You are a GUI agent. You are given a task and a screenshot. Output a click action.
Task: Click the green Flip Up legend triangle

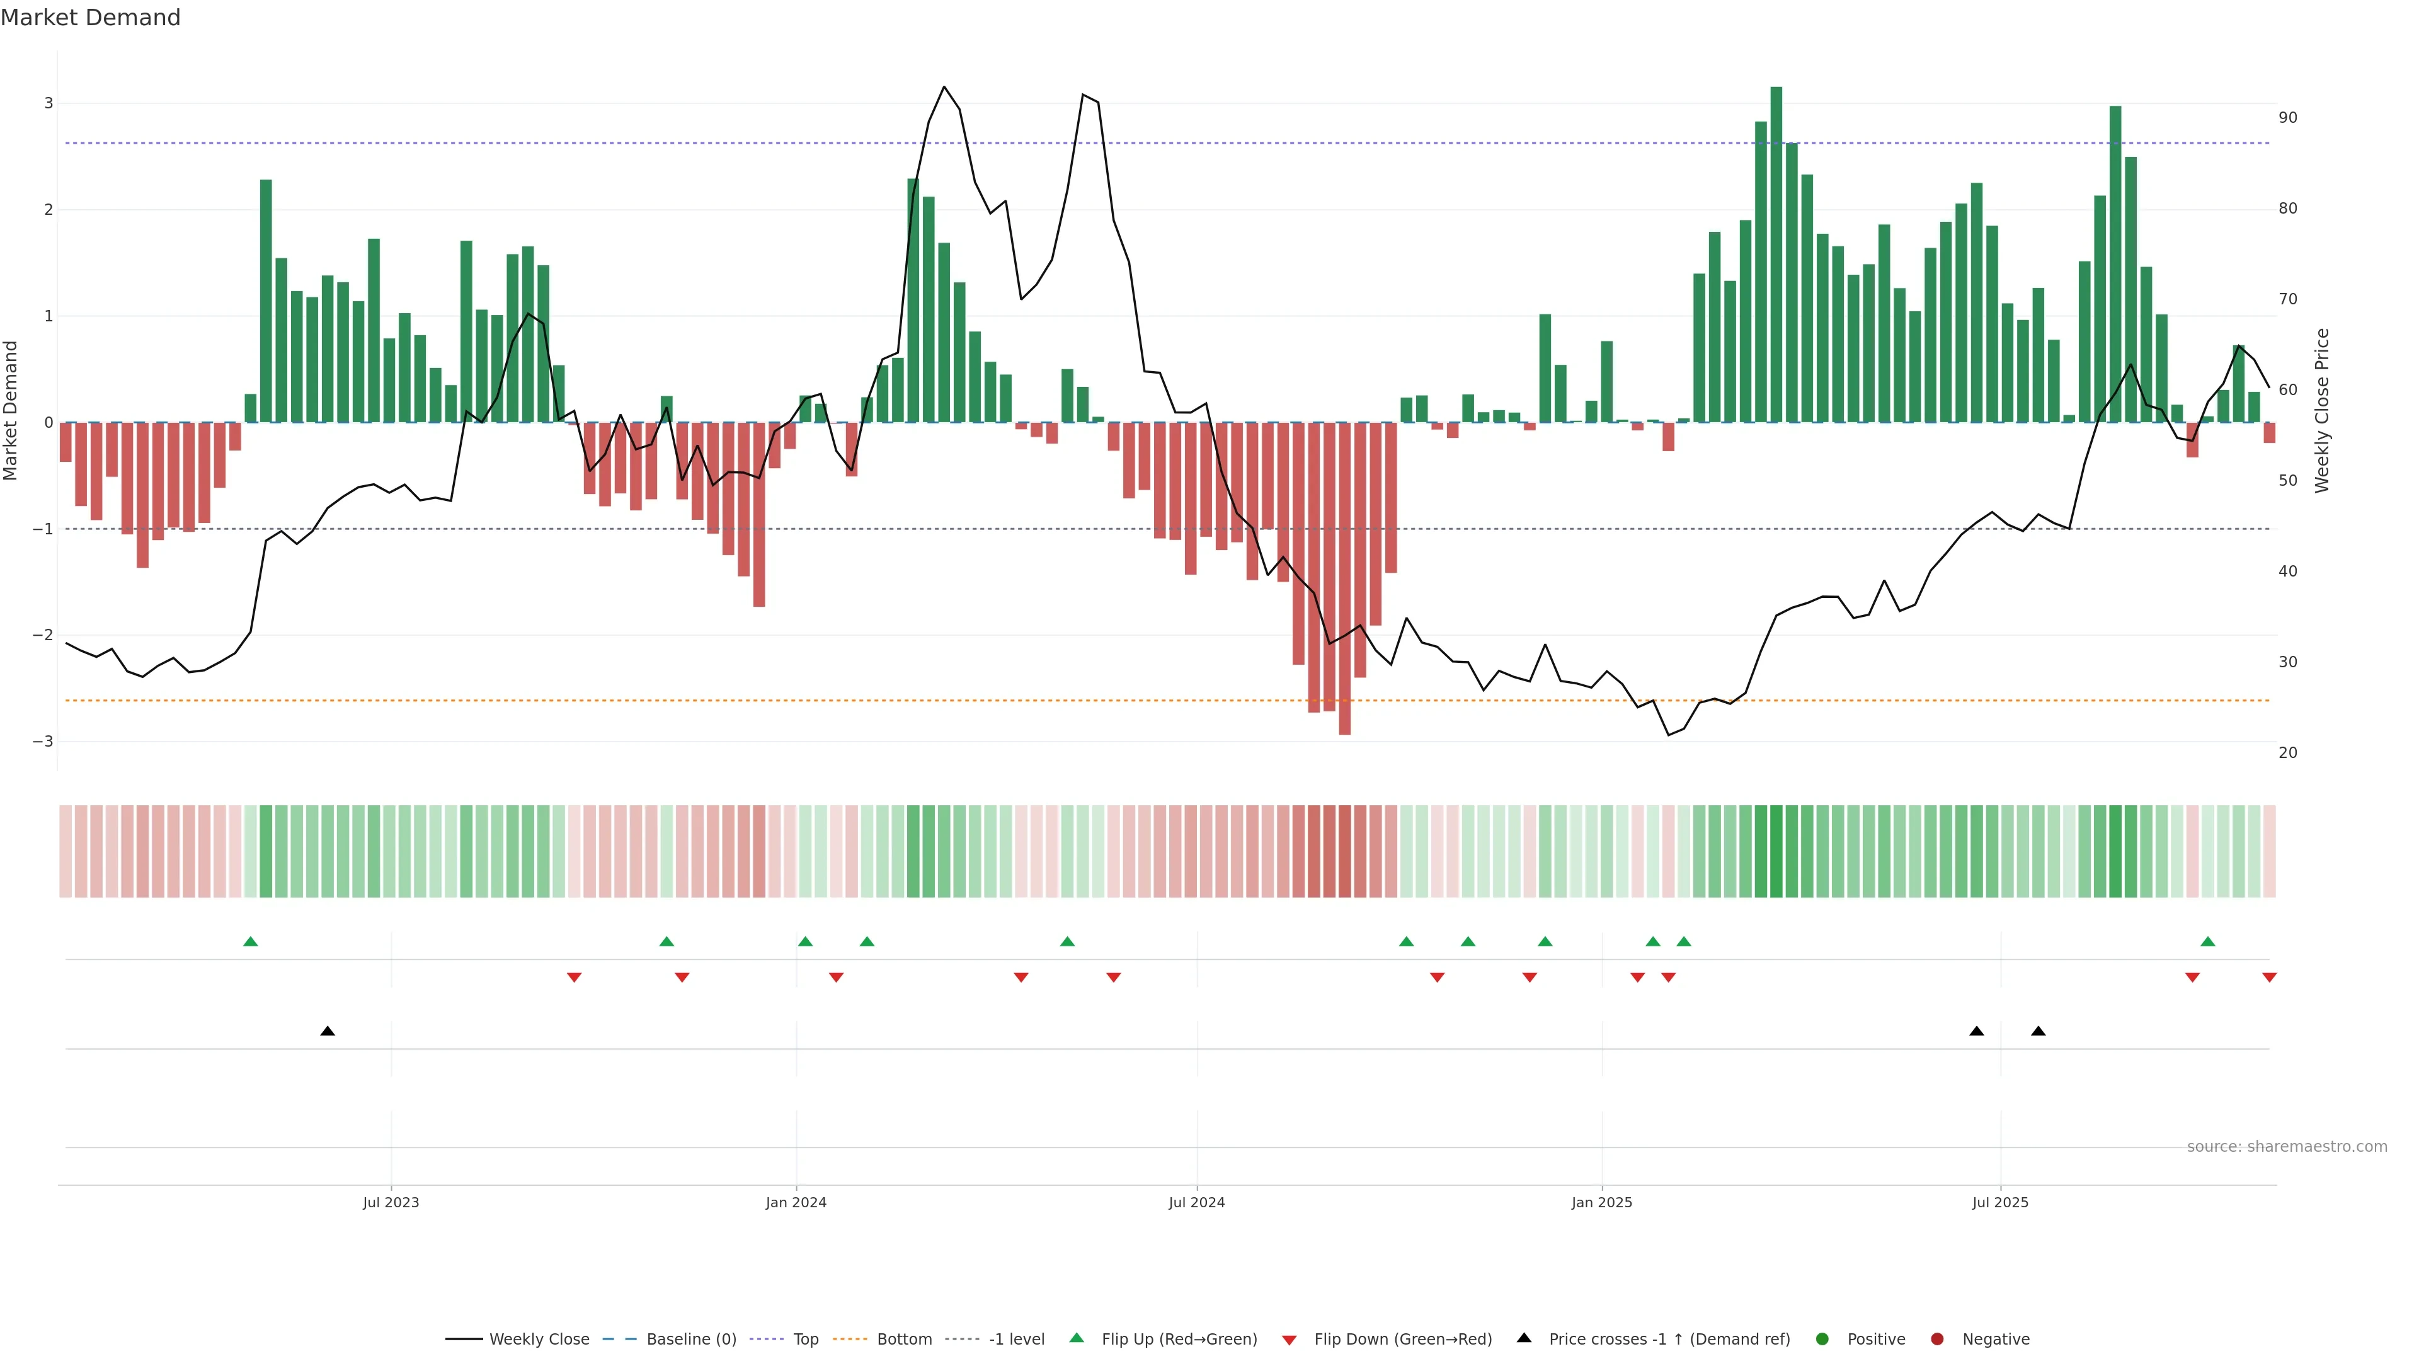1076,1338
